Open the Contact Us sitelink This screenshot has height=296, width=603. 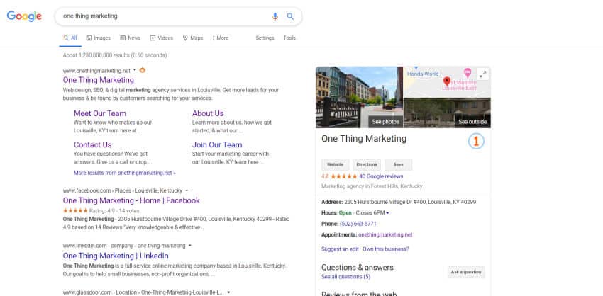pos(93,144)
